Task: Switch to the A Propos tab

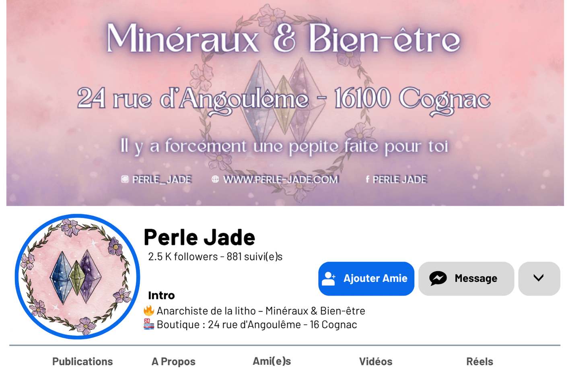Action: point(173,361)
